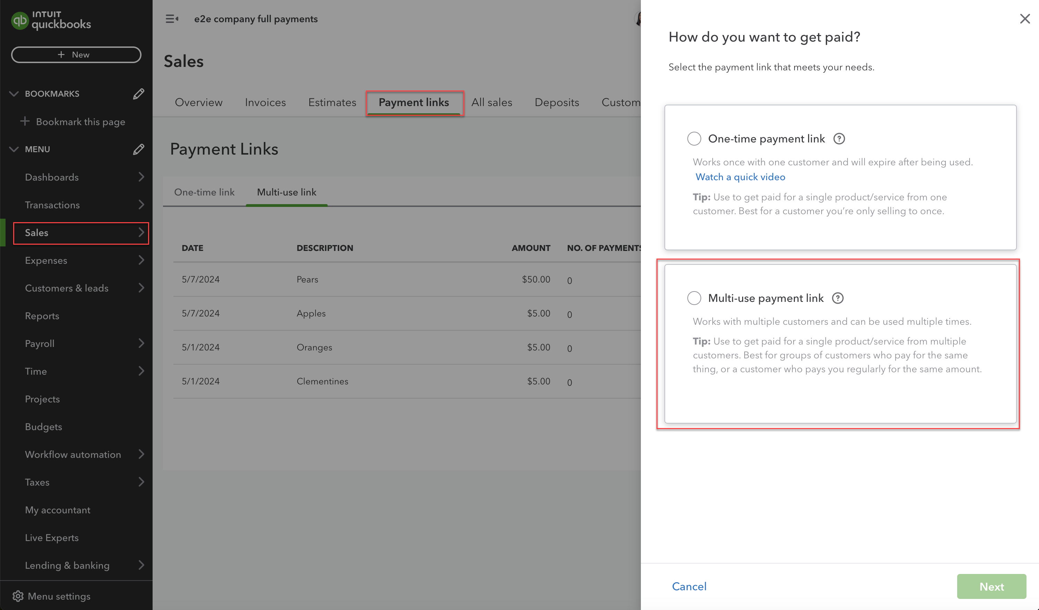Click the Next button
Image resolution: width=1039 pixels, height=610 pixels.
tap(991, 586)
